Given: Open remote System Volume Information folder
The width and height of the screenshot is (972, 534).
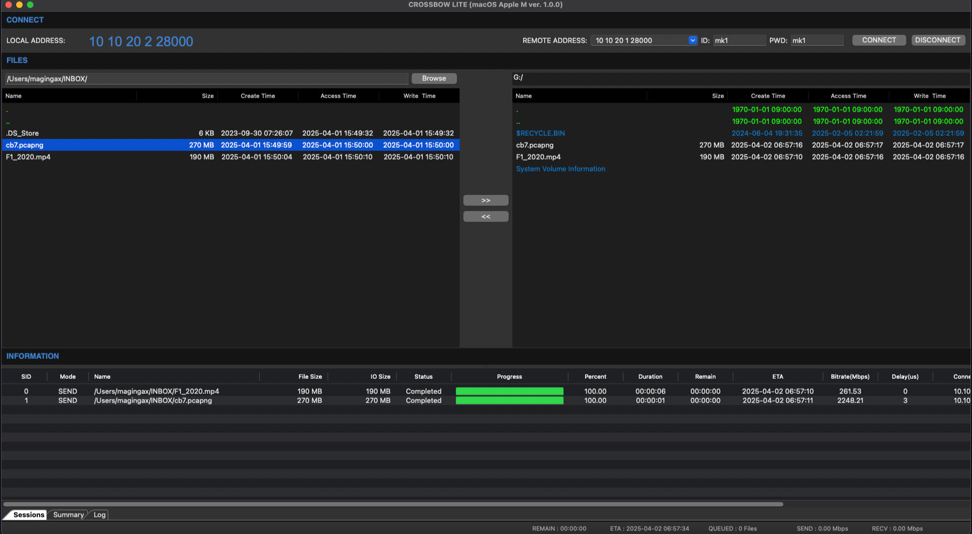Looking at the screenshot, I should [x=560, y=169].
